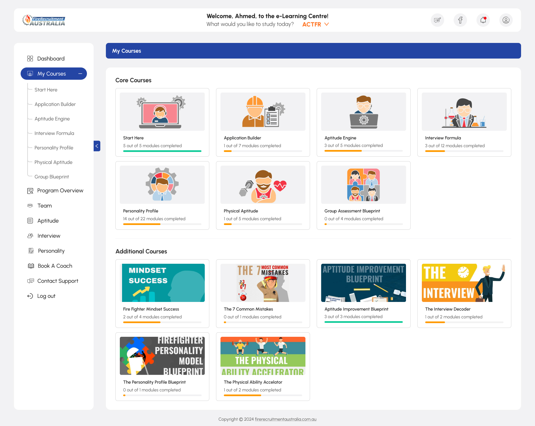
Task: Collapse the My Courses submenu
Action: coord(80,74)
